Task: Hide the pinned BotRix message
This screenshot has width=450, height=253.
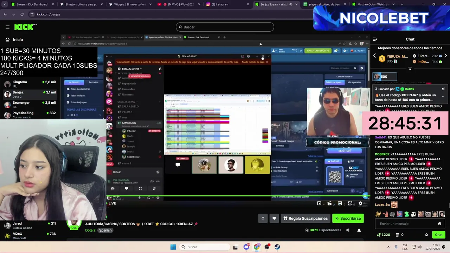Action: click(x=443, y=89)
